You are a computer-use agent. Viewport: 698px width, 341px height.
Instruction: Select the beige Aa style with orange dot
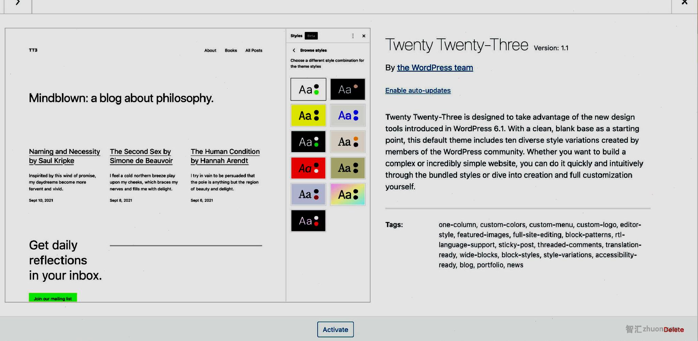[x=348, y=142]
